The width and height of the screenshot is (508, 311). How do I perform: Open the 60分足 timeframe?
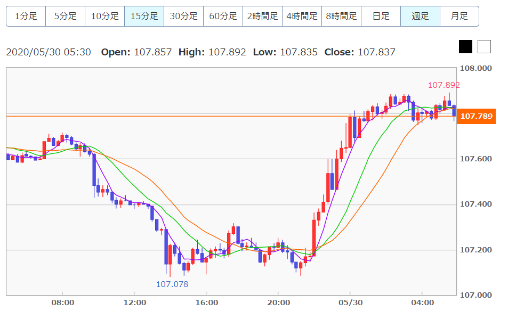[x=223, y=16]
